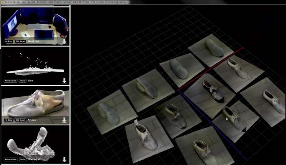This screenshot has height=165, width=286.
Task: Click the Sea download arrow
Action: pos(64,81)
